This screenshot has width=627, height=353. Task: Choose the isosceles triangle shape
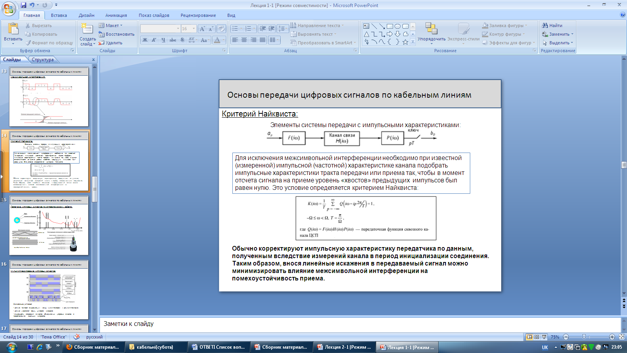[x=366, y=34]
